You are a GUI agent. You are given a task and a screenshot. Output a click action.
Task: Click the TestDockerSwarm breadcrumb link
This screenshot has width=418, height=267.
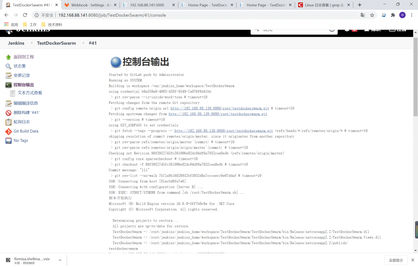[56, 43]
